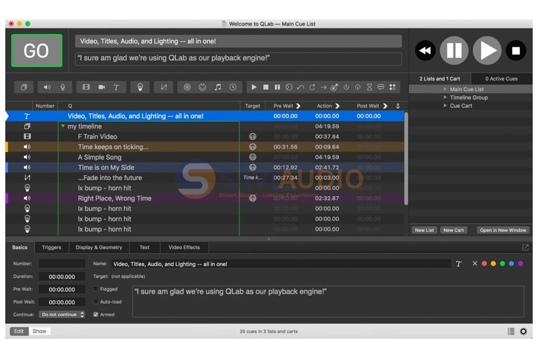
Task: Click the Number input field
Action: [62, 264]
